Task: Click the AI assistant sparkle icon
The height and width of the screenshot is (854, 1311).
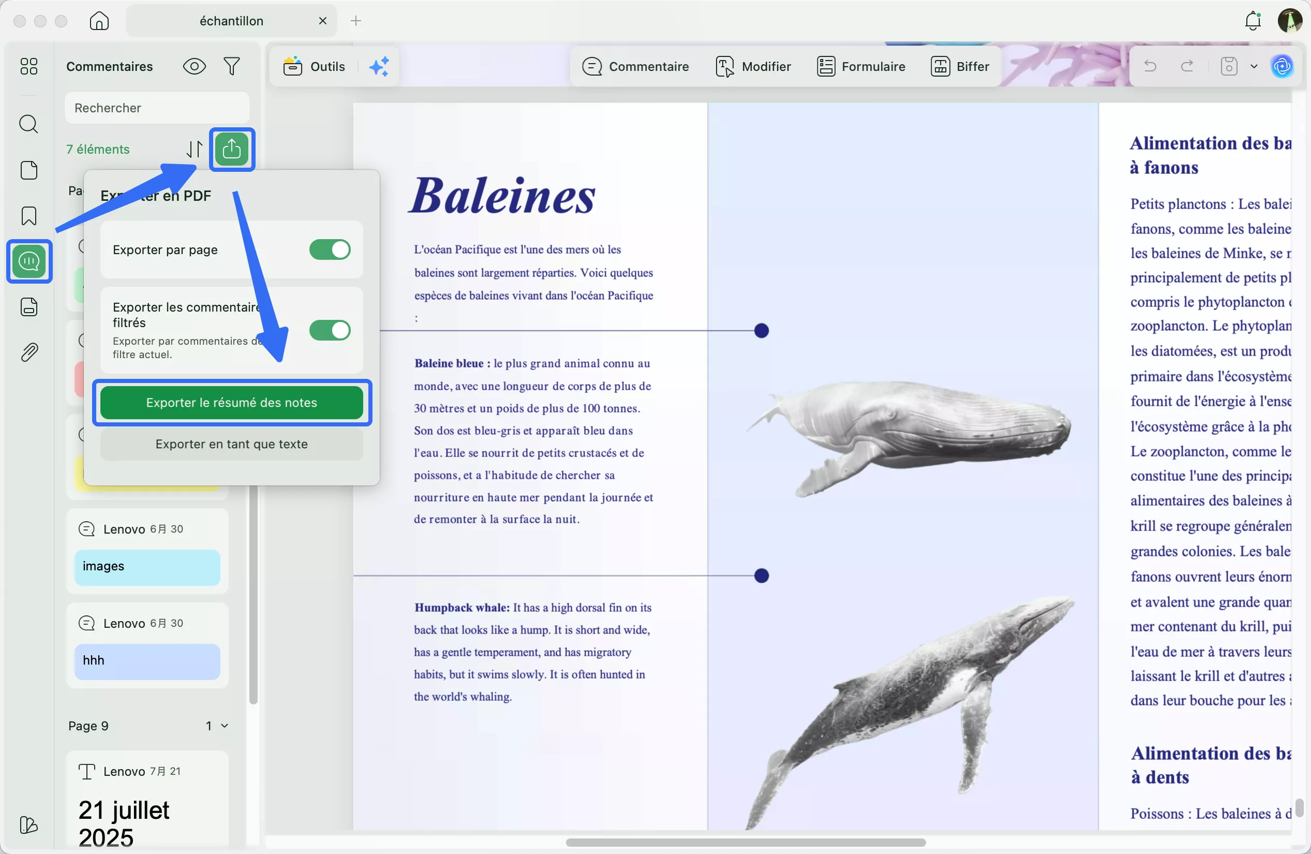Action: (x=379, y=67)
